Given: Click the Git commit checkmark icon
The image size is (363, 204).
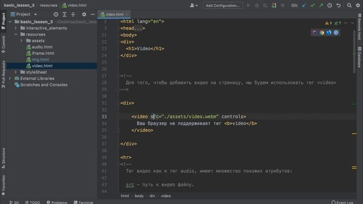Looking at the screenshot, I should [313, 5].
